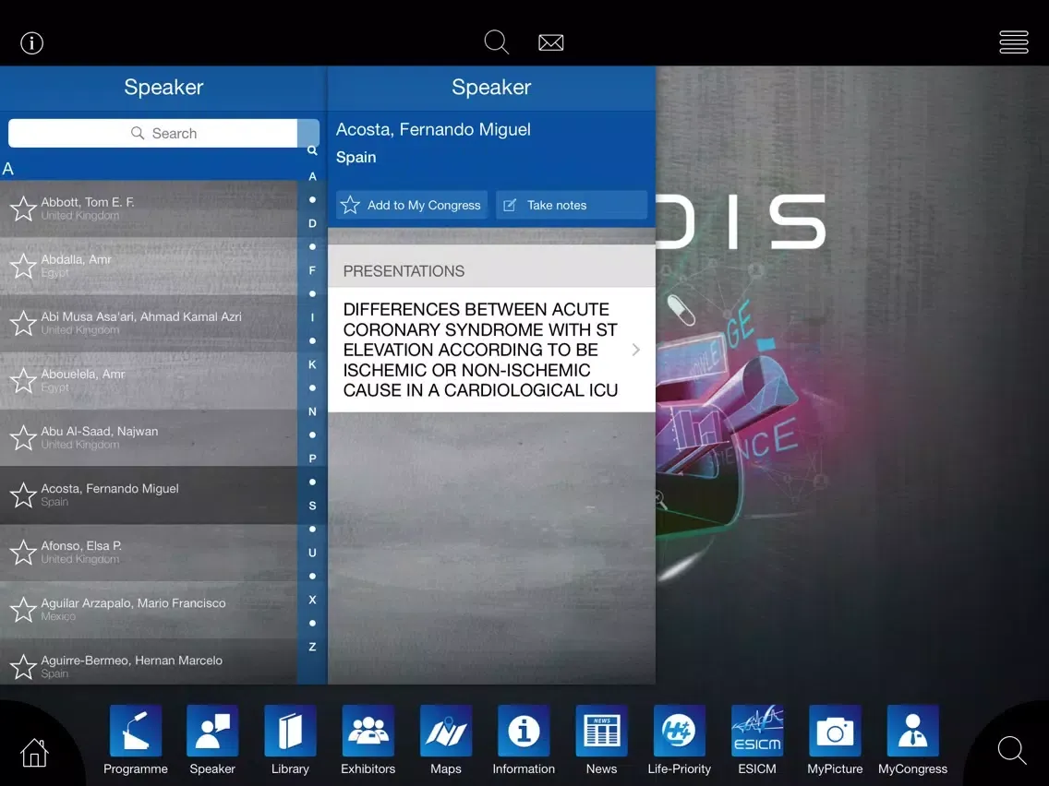Open the hamburger menu icon
Viewport: 1049px width, 786px height.
click(1014, 42)
